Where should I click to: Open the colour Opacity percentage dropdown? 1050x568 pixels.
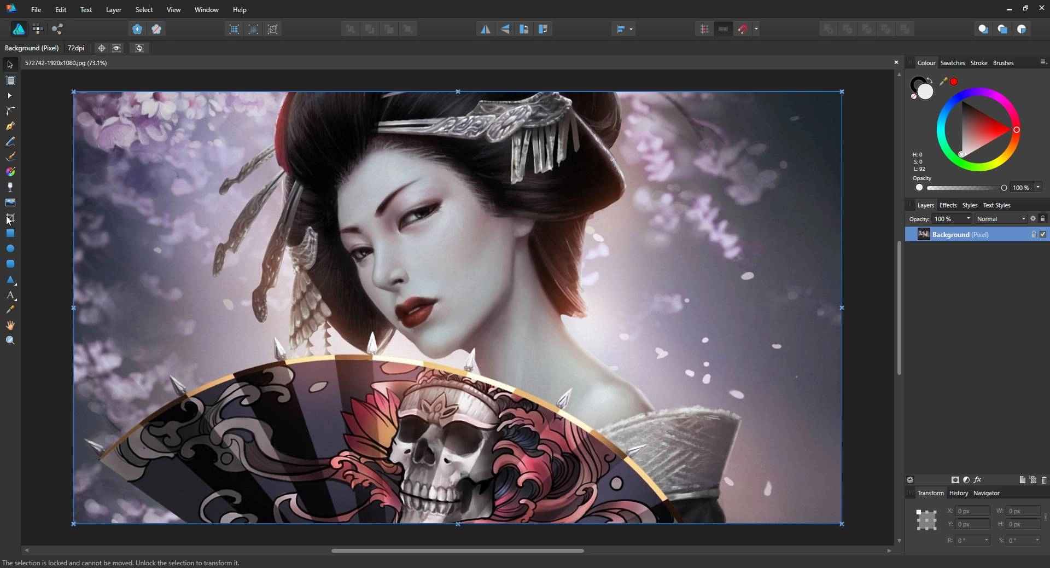click(x=1038, y=187)
